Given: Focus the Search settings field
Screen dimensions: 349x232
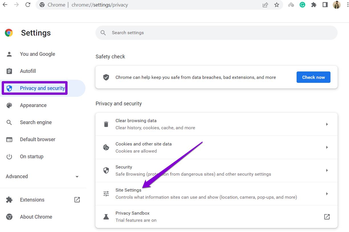Looking at the screenshot, I should coord(217,33).
